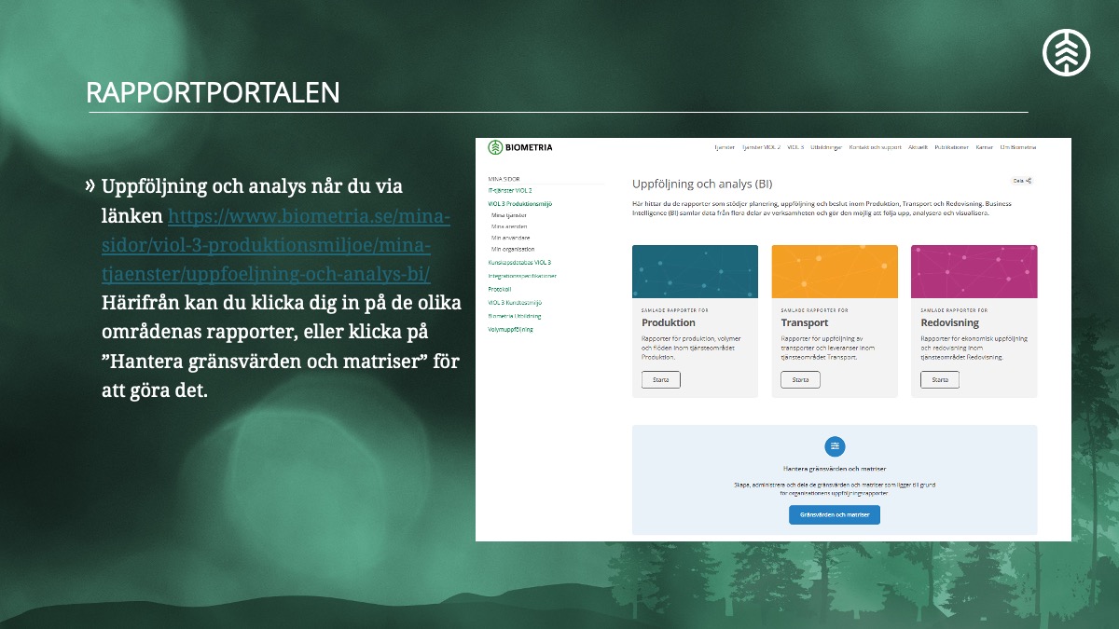Click the Gränsvärden och matriser button
This screenshot has width=1119, height=629.
[835, 514]
